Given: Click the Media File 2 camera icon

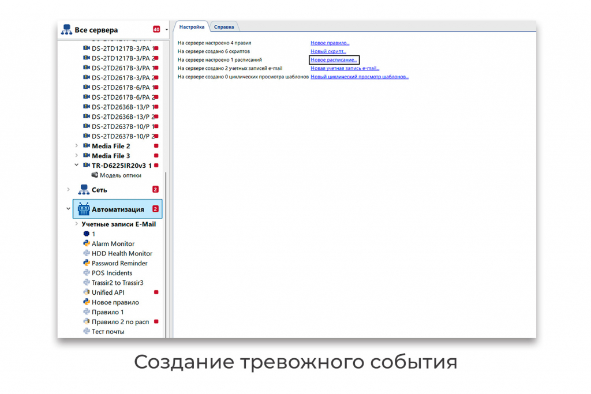Looking at the screenshot, I should pos(87,146).
